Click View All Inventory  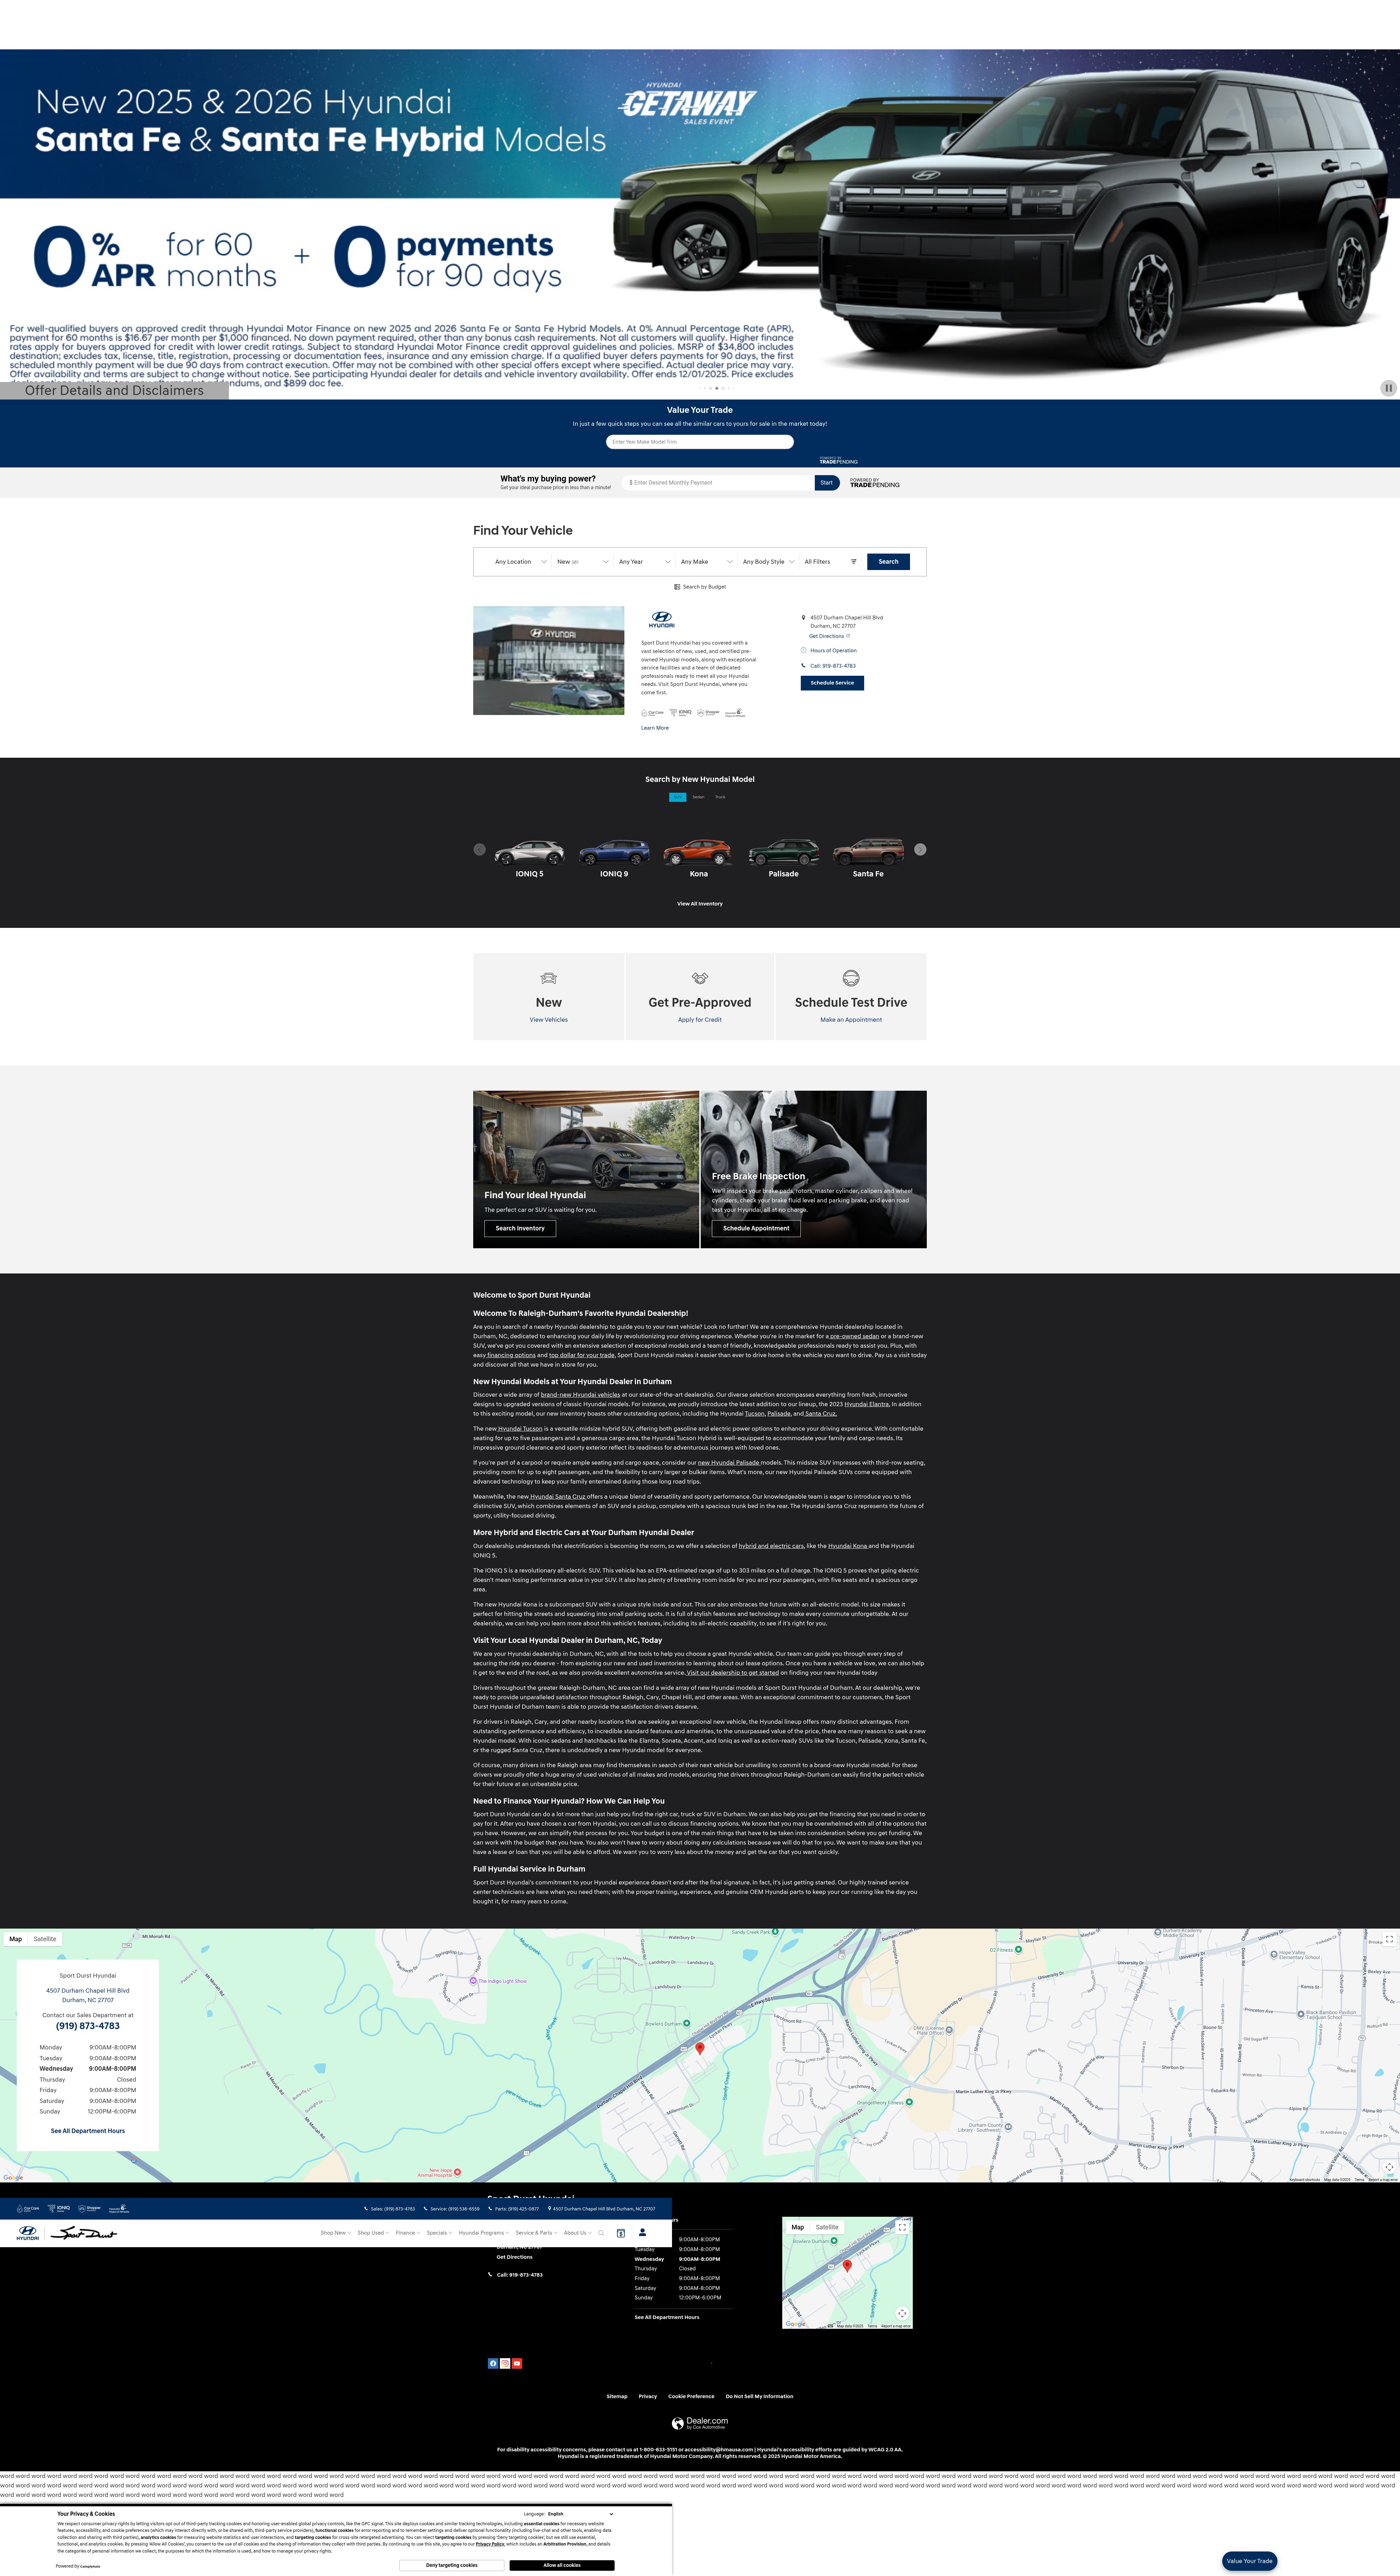[700, 904]
